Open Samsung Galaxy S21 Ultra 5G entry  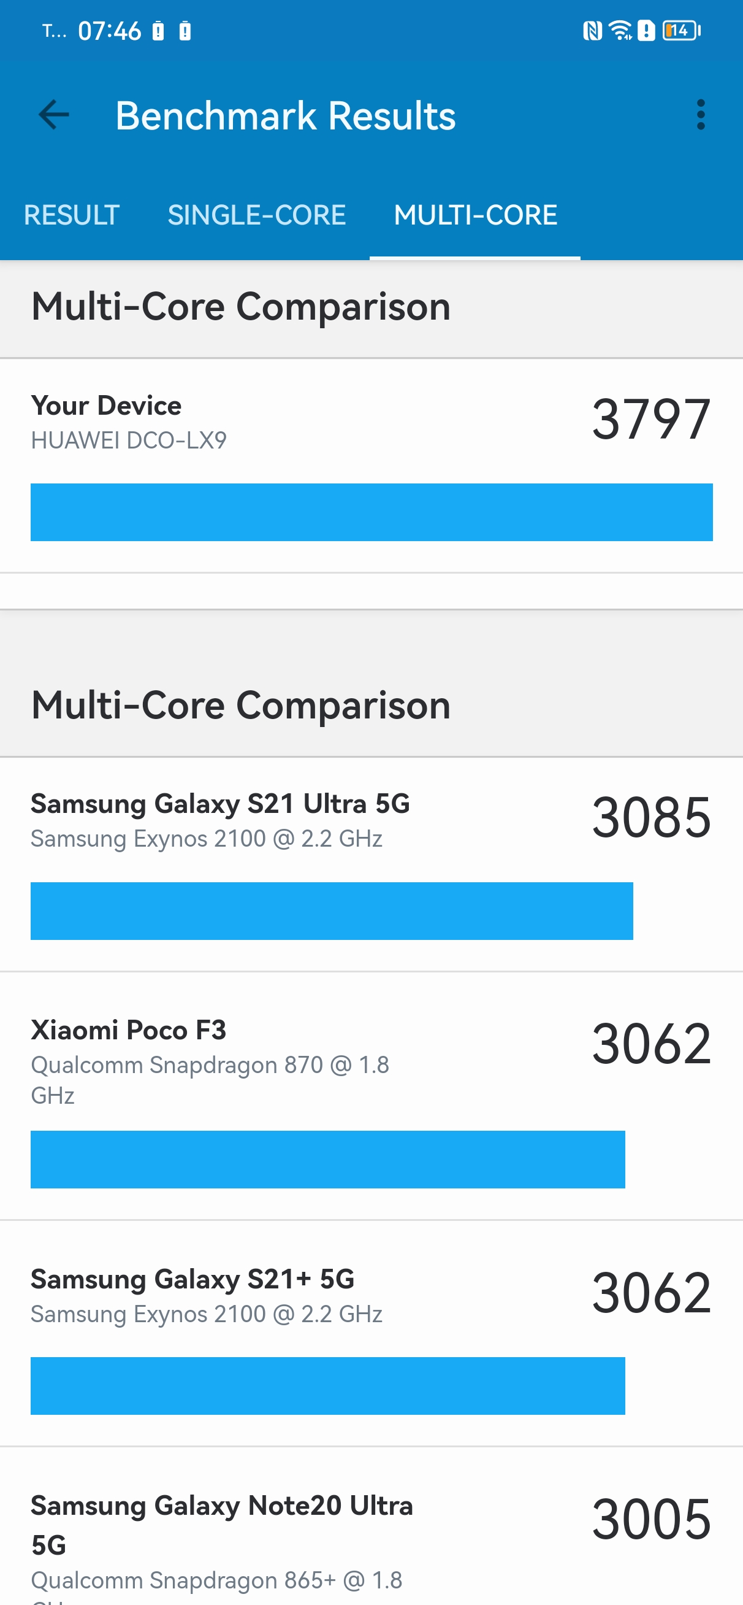371,865
